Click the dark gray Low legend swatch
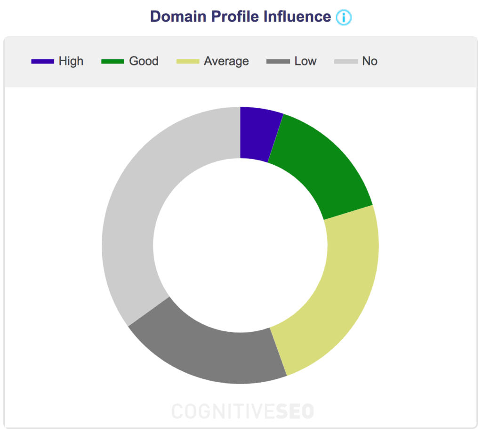 click(278, 61)
